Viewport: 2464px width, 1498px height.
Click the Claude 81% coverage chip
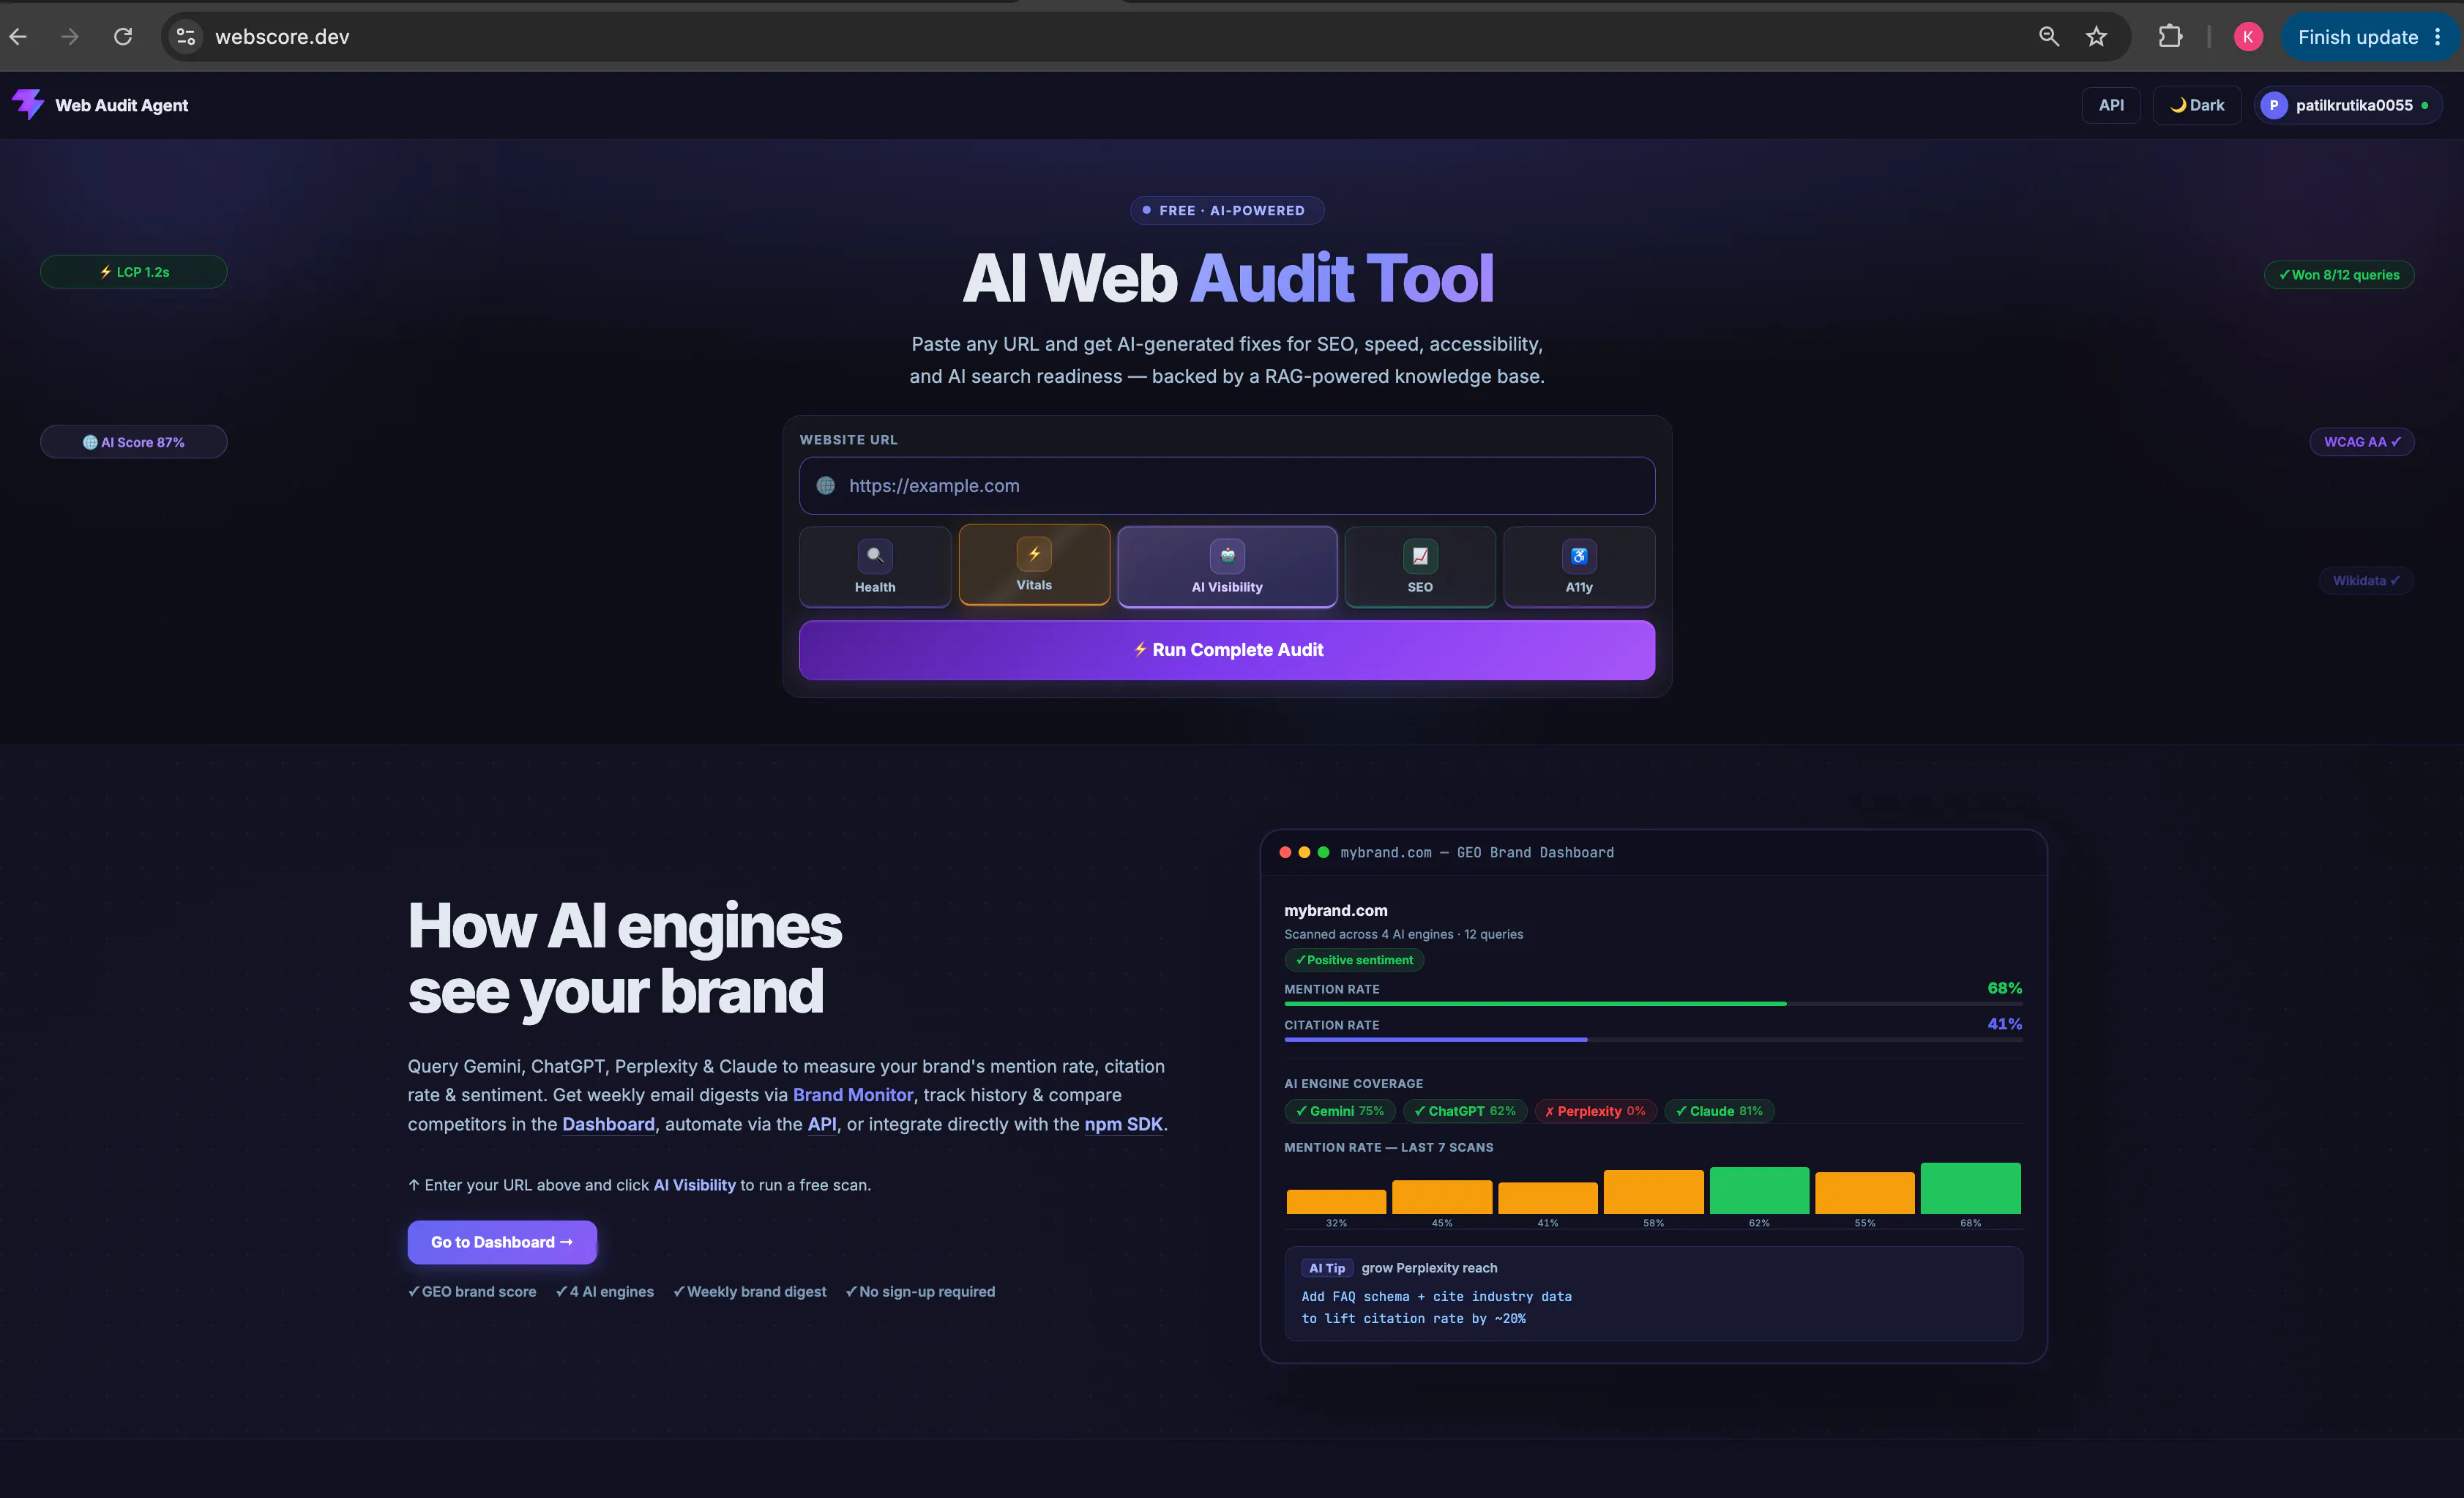[x=1719, y=1111]
